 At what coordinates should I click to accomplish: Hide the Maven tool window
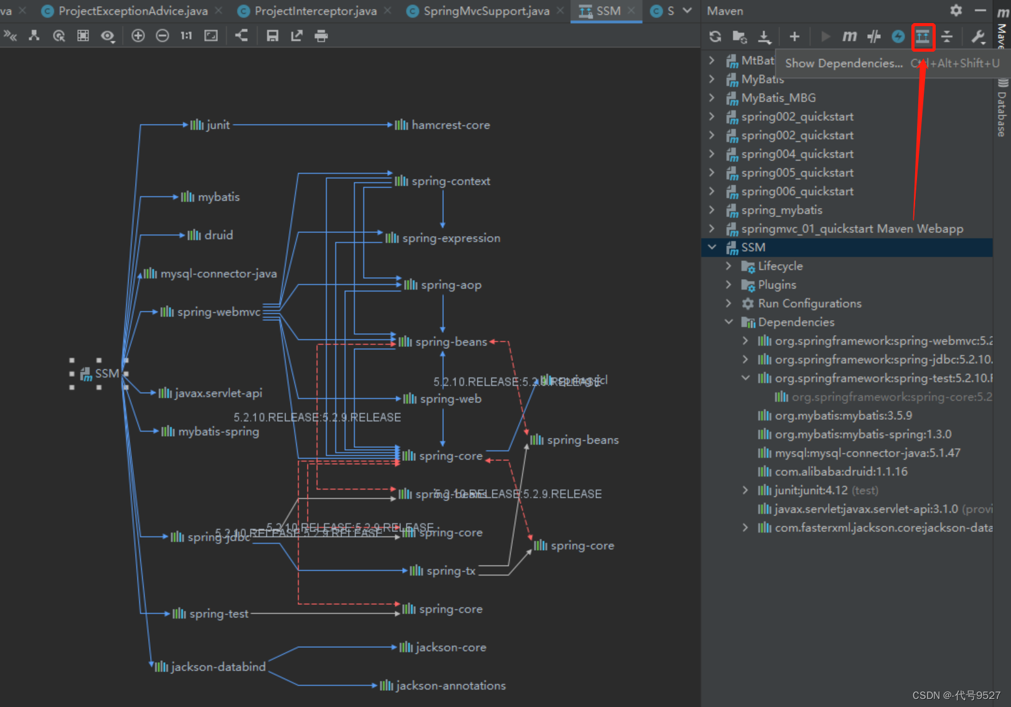tap(980, 11)
